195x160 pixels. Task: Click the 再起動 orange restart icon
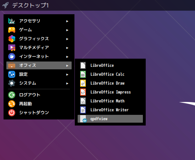point(12,104)
